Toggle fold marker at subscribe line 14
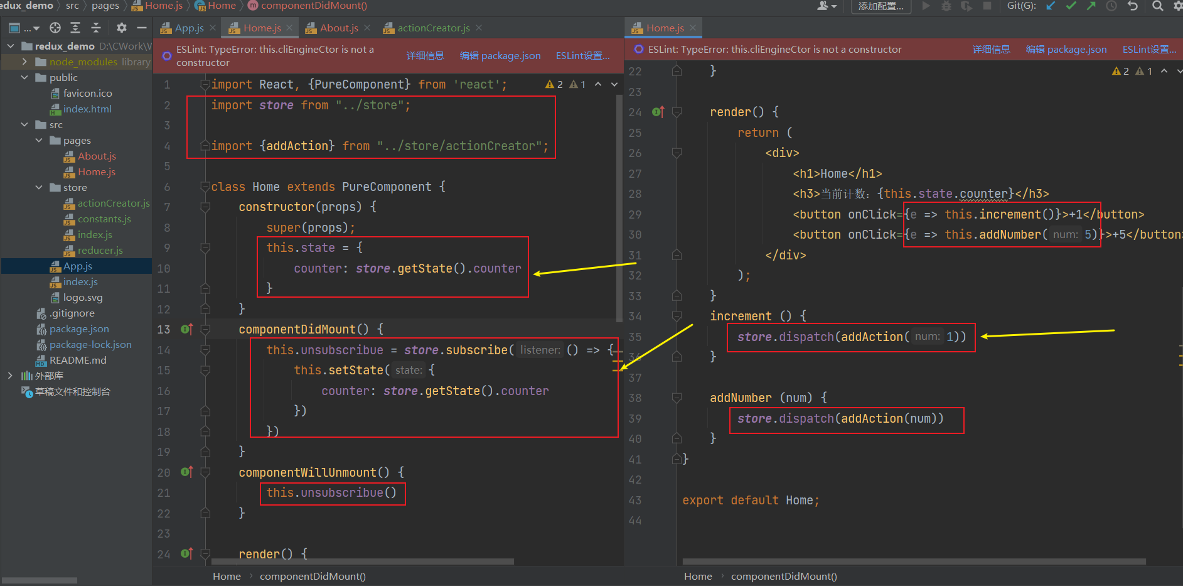1183x586 pixels. pos(205,350)
